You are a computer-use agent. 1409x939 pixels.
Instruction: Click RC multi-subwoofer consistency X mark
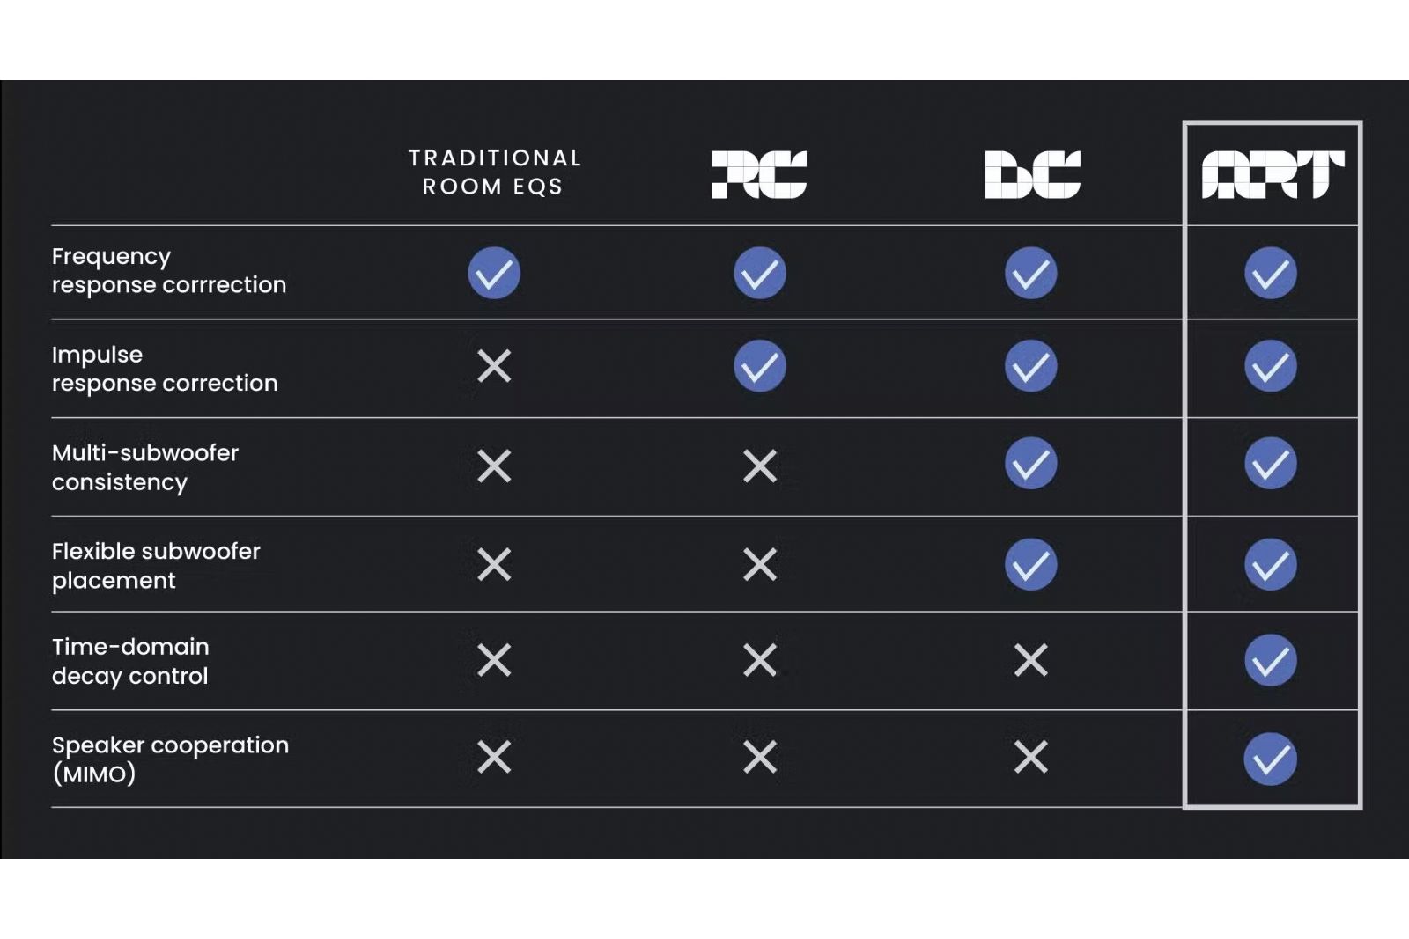click(759, 466)
